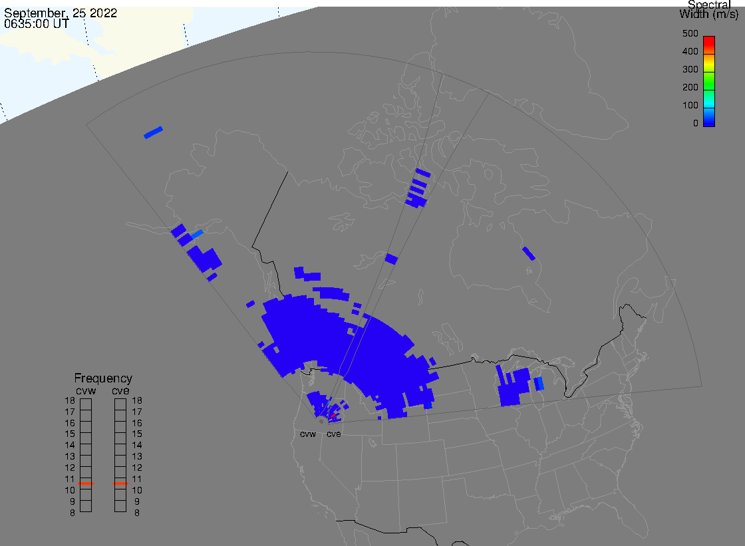Image resolution: width=745 pixels, height=546 pixels.
Task: Select the 8 label beside cve frequency bar
Action: [137, 513]
